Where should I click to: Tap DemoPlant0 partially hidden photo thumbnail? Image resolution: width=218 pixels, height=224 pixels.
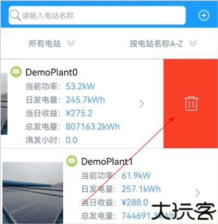(4, 104)
